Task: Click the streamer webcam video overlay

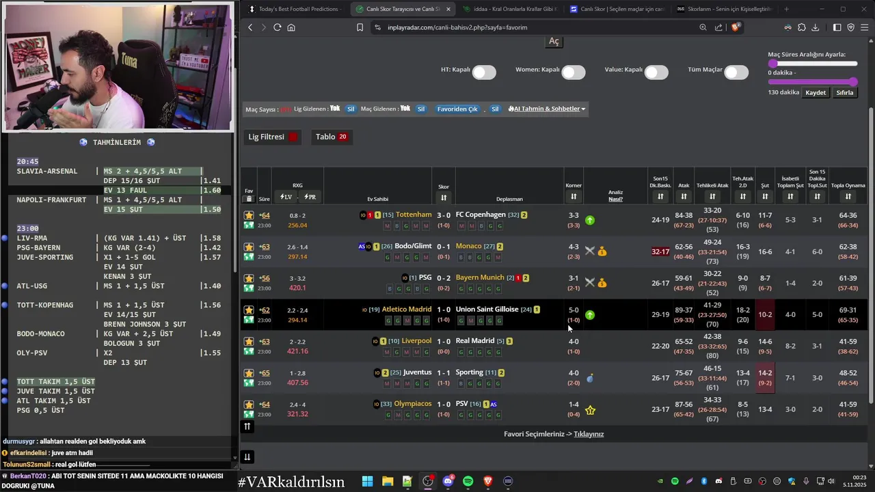Action: [x=118, y=66]
